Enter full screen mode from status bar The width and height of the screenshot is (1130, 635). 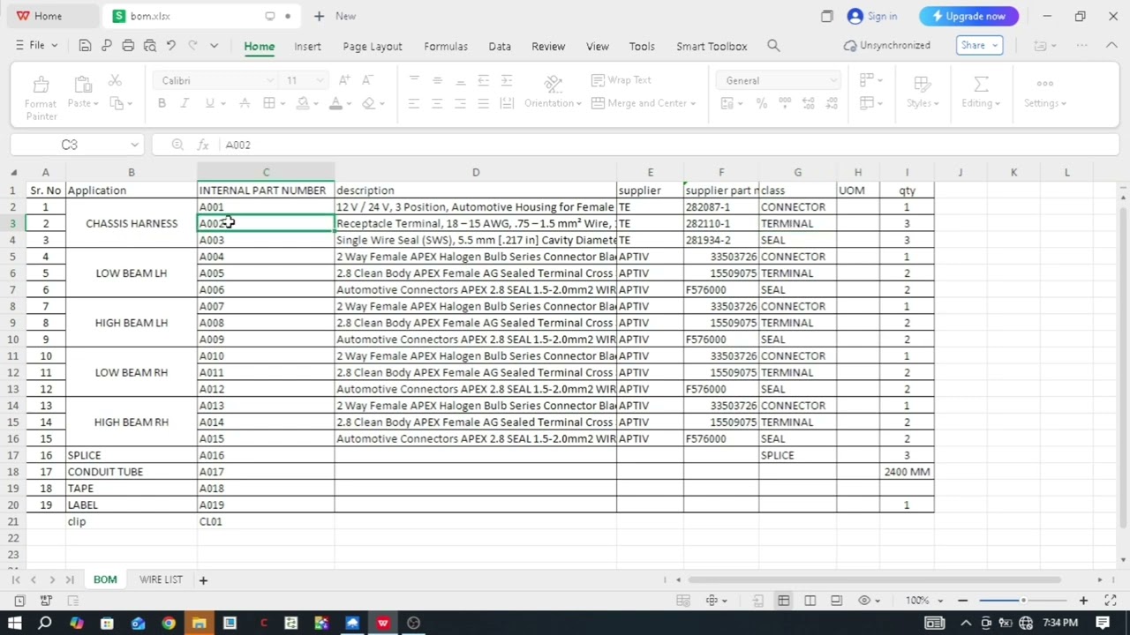[1111, 601]
